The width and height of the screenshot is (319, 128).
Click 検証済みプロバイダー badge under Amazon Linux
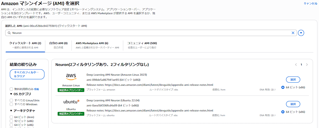coord(71,90)
